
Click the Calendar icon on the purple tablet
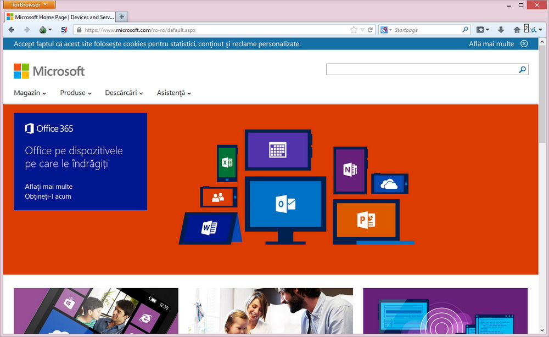pyautogui.click(x=278, y=150)
